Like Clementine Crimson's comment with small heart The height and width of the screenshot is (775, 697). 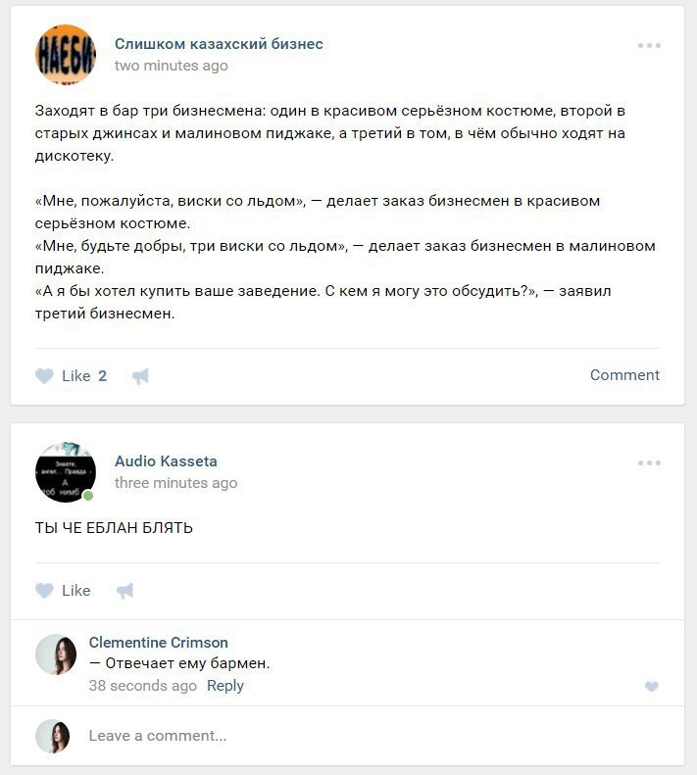pos(652,686)
